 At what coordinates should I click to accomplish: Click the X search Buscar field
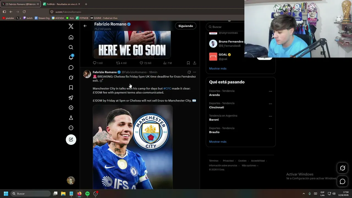pyautogui.click(x=226, y=27)
